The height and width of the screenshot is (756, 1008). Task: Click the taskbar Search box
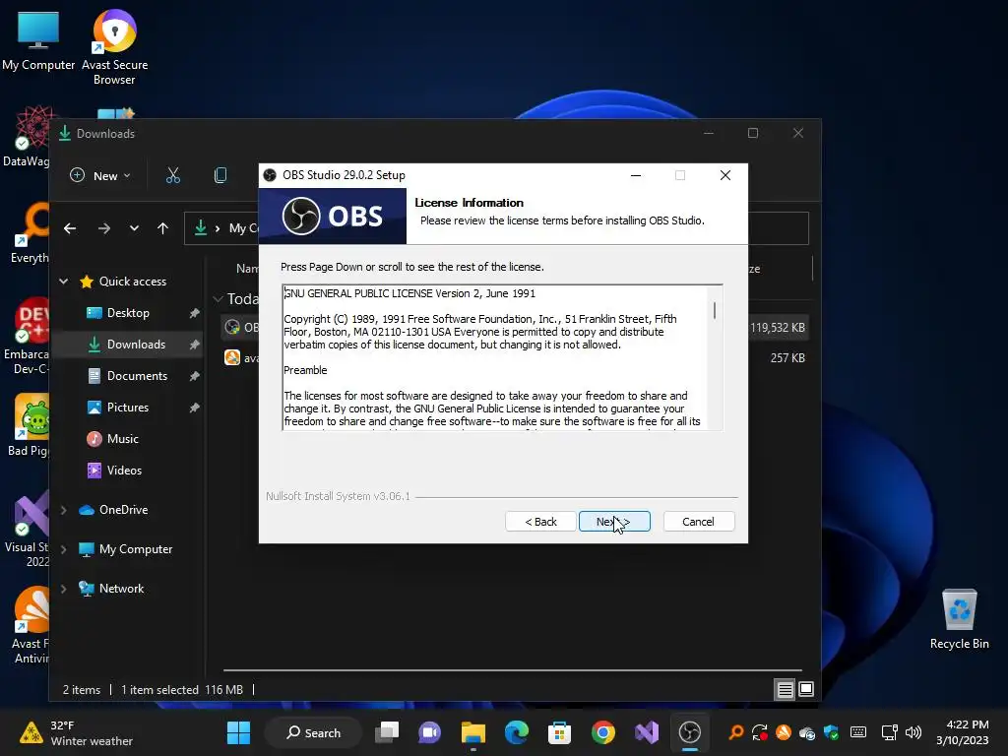point(314,732)
